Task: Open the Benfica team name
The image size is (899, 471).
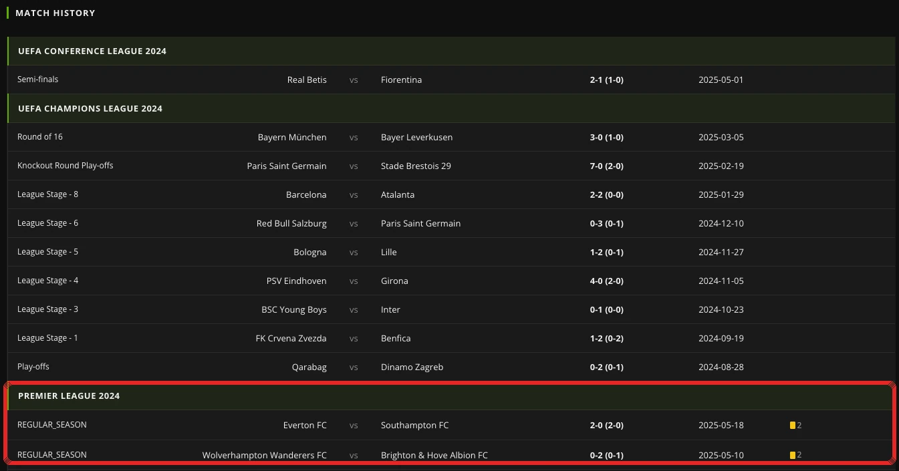Action: pyautogui.click(x=396, y=338)
